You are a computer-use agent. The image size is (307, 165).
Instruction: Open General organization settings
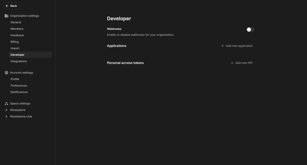(x=16, y=22)
